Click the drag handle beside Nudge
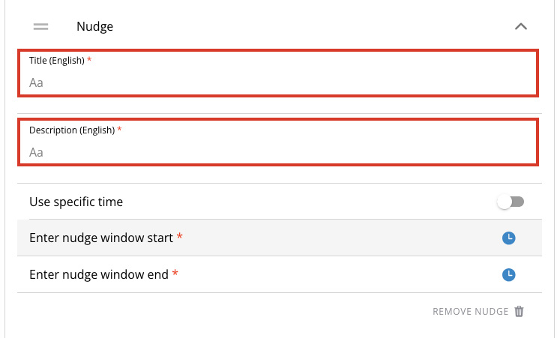 tap(41, 27)
